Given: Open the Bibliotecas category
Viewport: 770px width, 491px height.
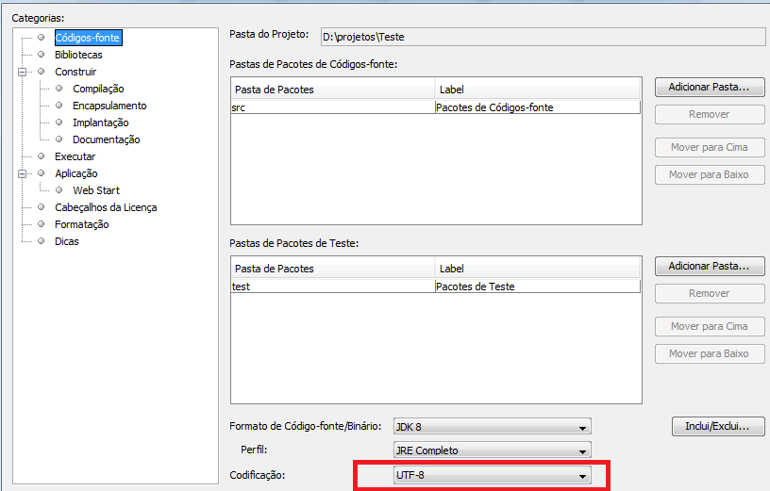Looking at the screenshot, I should click(78, 55).
